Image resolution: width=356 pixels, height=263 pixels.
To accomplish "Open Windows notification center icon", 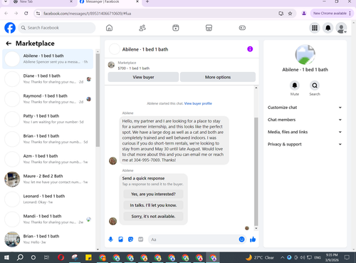I will tap(347, 257).
